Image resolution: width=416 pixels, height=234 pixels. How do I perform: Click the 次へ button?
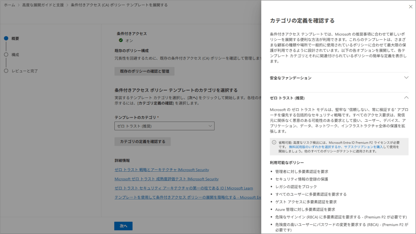[123, 226]
